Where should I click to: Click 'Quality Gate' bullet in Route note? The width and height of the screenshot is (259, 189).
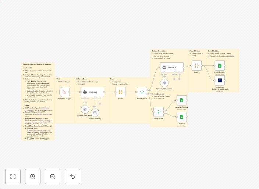pos(117,82)
